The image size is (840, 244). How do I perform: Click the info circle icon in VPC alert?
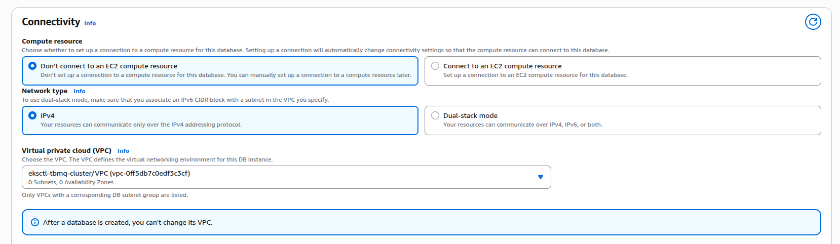[x=35, y=222]
